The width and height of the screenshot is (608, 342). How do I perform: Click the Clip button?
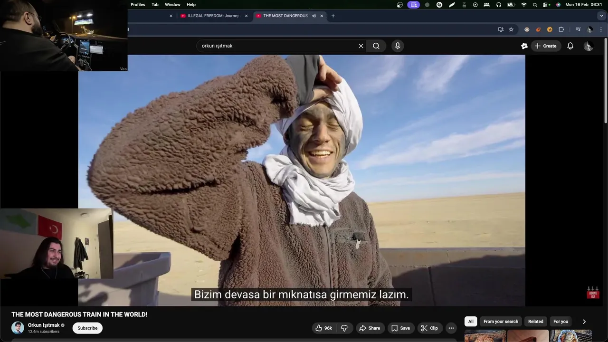[x=429, y=328]
